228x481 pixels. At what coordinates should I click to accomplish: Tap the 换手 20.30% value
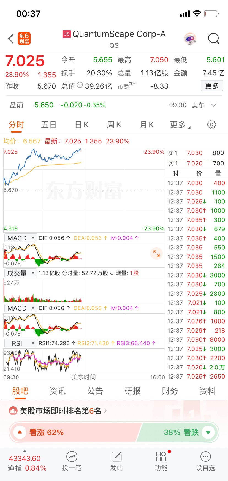(99, 73)
